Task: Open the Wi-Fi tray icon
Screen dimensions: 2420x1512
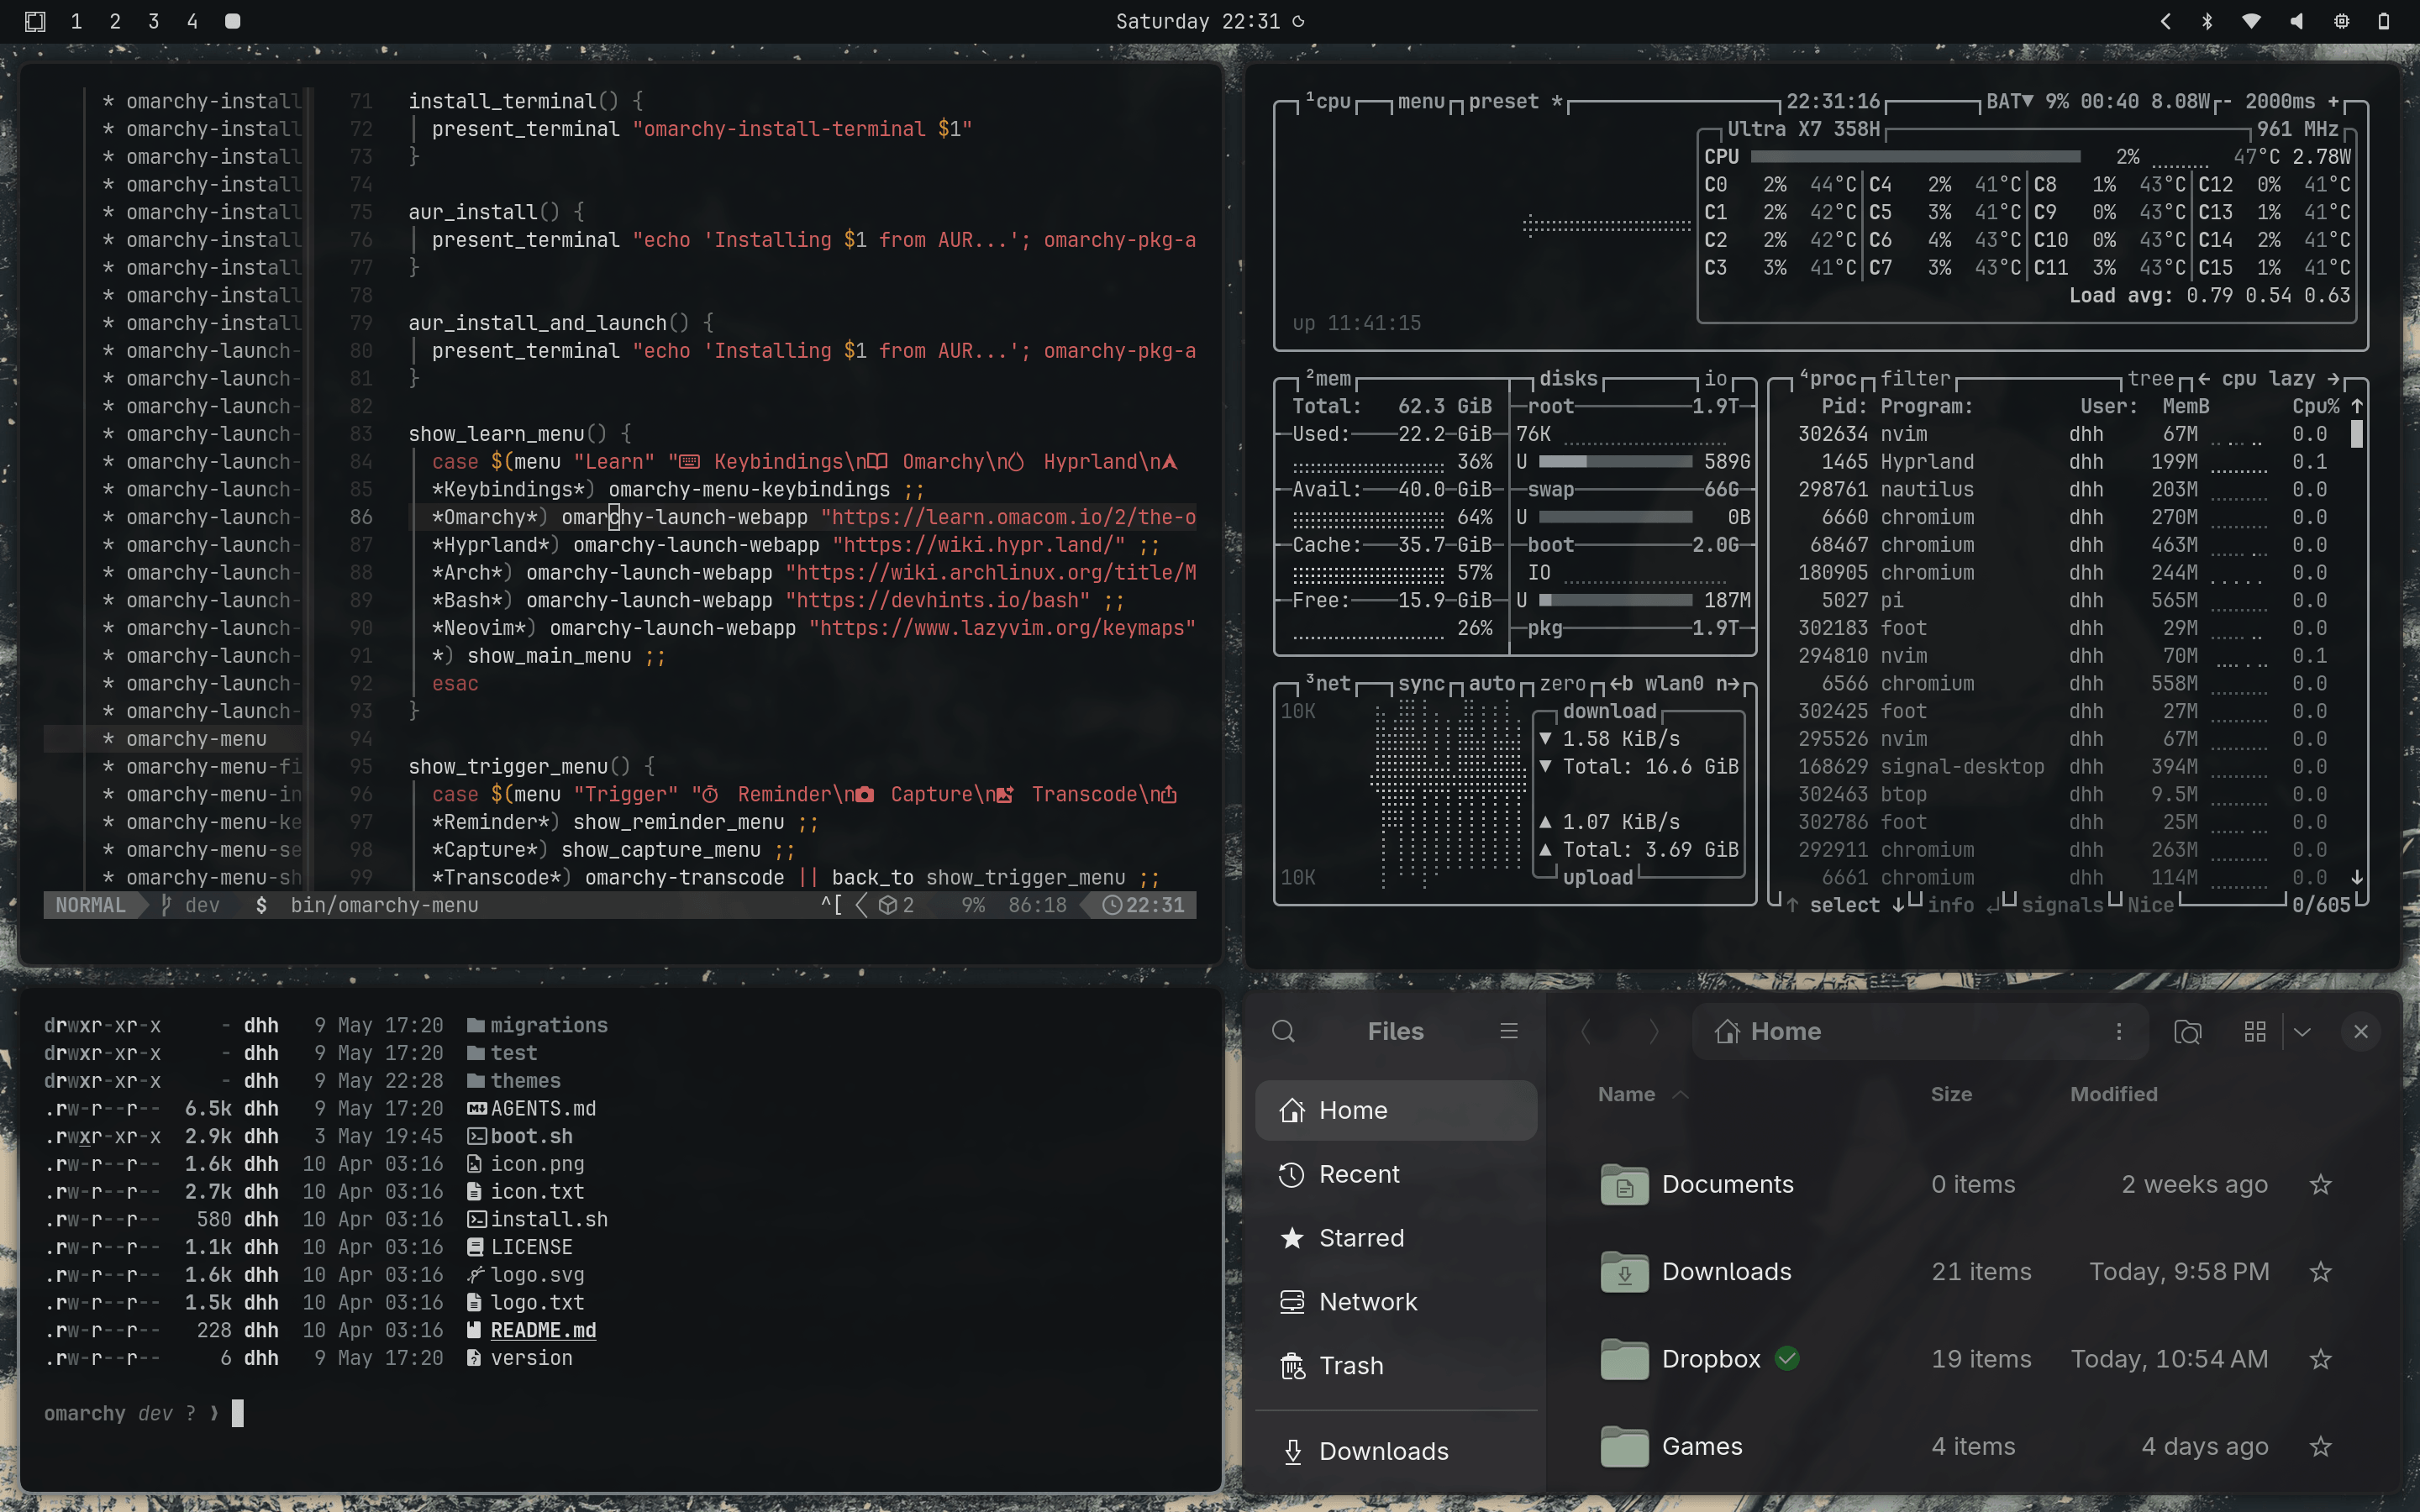Action: 2251,21
